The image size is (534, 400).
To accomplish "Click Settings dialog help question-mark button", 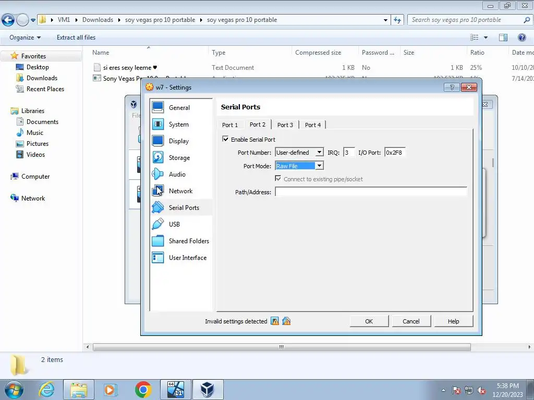I will pos(452,87).
